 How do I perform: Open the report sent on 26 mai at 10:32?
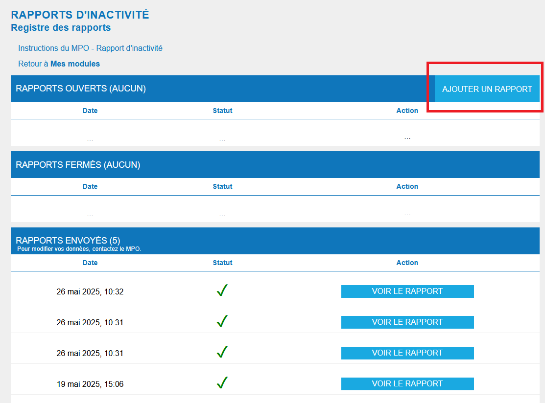[407, 291]
